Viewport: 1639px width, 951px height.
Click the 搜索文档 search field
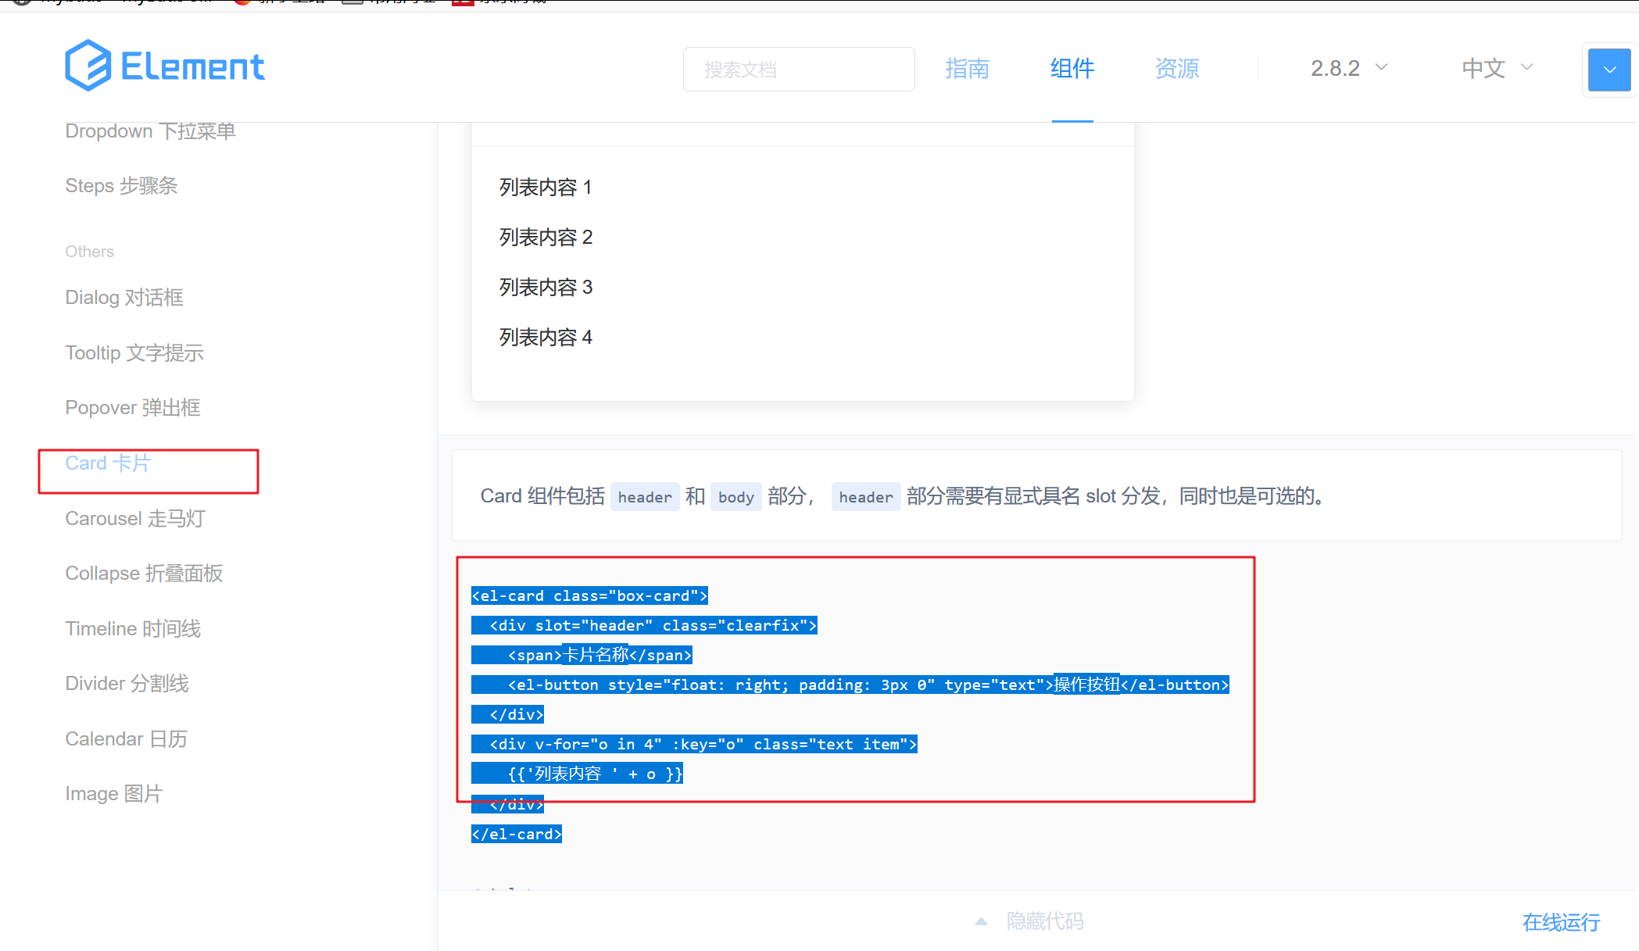(798, 69)
